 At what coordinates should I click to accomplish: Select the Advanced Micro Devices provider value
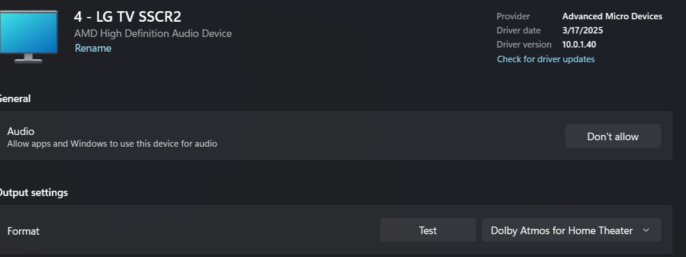(612, 16)
